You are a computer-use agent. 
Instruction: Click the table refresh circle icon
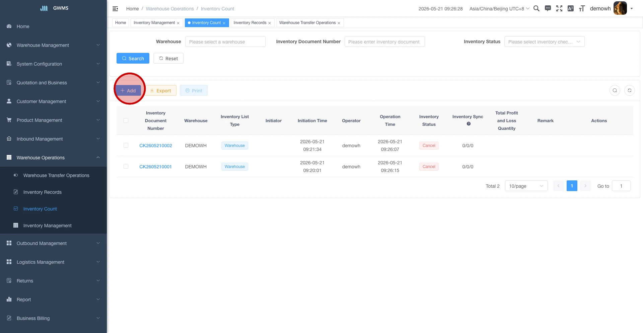pos(630,90)
